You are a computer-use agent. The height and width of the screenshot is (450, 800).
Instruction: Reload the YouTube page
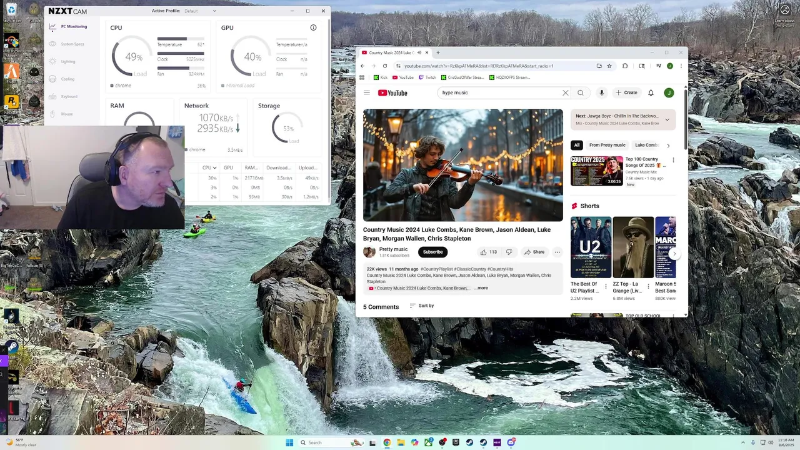(385, 66)
